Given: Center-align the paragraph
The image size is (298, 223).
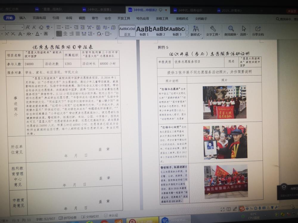Looking at the screenshot, I should pyautogui.click(x=65, y=34).
